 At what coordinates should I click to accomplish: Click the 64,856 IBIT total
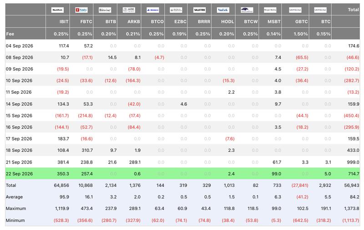pyautogui.click(x=61, y=185)
